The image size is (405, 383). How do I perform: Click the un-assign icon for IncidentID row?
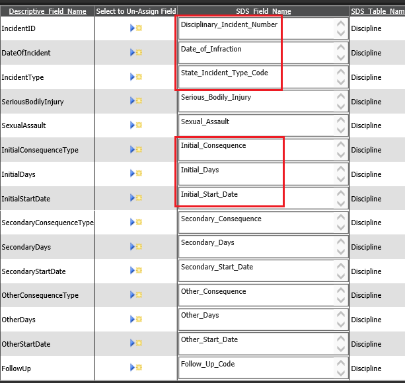[x=136, y=28]
